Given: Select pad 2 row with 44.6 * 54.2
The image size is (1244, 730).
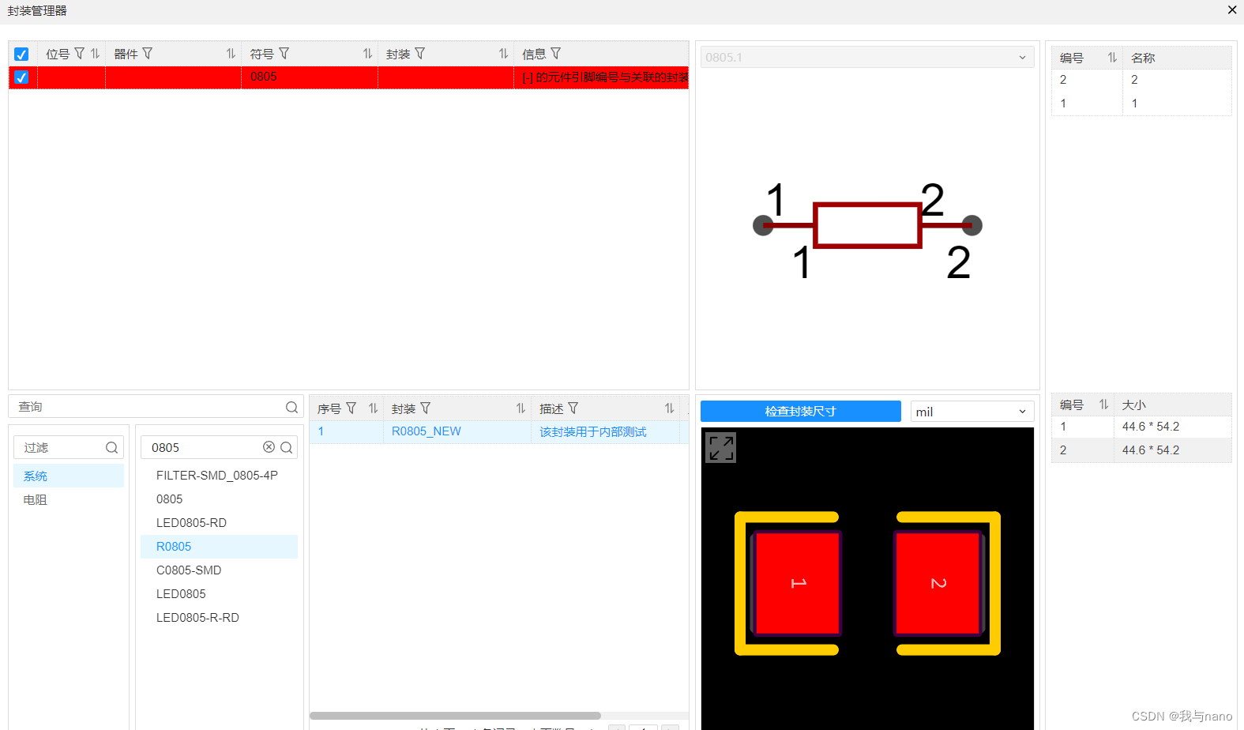Looking at the screenshot, I should tap(1141, 450).
